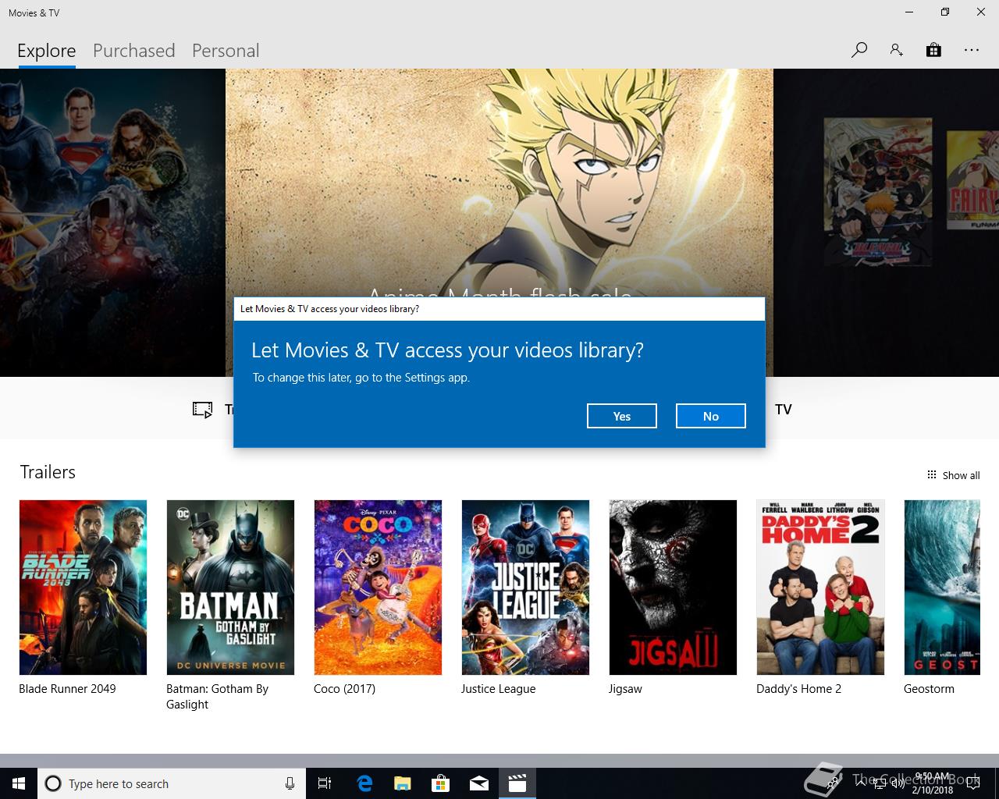Click the Cortana circle icon
Viewport: 999px width, 799px height.
[x=53, y=783]
